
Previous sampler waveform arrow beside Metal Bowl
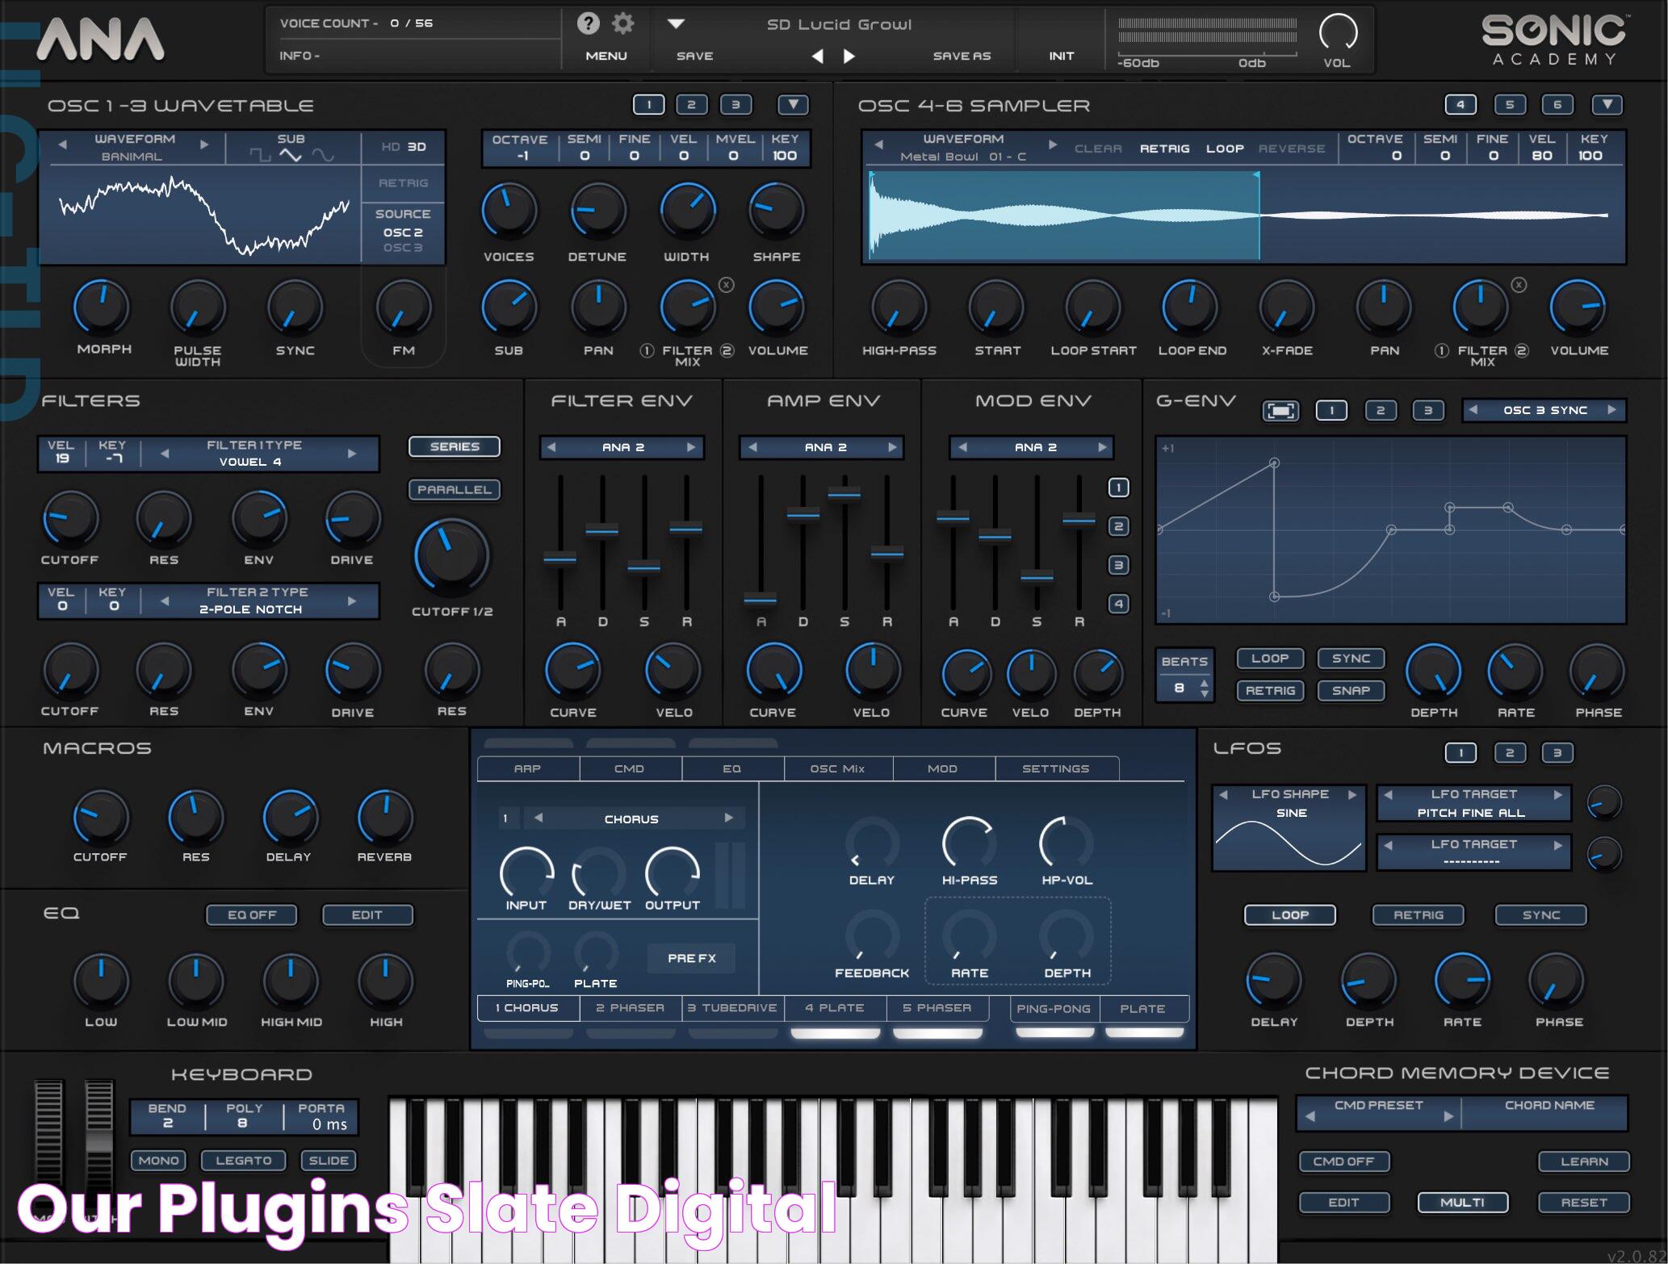point(879,145)
